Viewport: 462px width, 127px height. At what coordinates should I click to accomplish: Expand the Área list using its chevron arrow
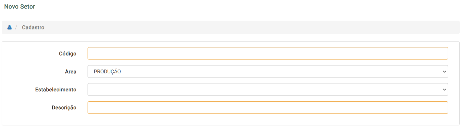tap(444, 72)
